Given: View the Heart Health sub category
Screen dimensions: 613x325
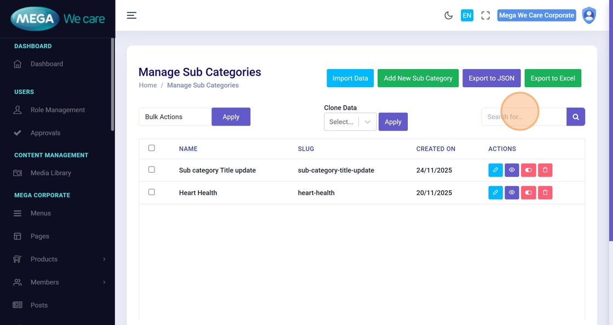Looking at the screenshot, I should tap(512, 193).
